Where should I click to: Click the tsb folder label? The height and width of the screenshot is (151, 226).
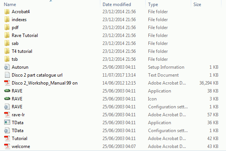pos(15,59)
